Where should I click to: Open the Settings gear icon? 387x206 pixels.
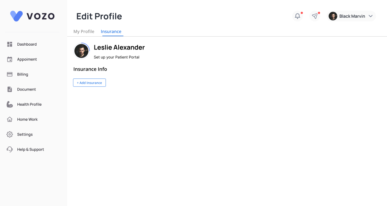pyautogui.click(x=10, y=134)
